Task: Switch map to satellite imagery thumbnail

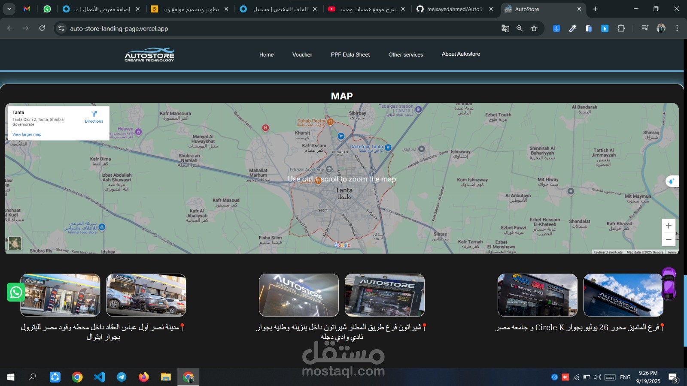Action: pos(15,244)
